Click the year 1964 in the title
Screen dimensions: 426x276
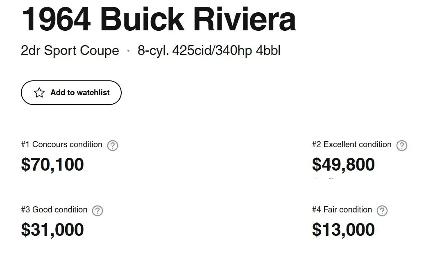pyautogui.click(x=56, y=19)
